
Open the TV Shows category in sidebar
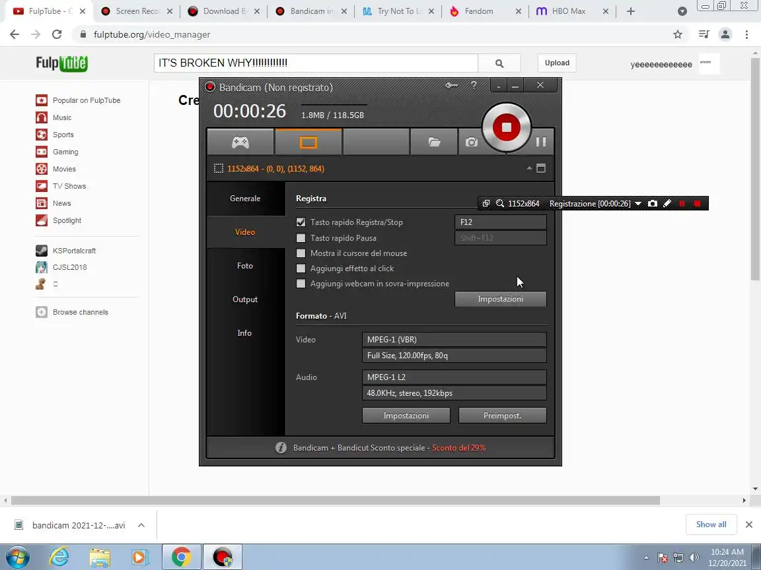point(61,186)
